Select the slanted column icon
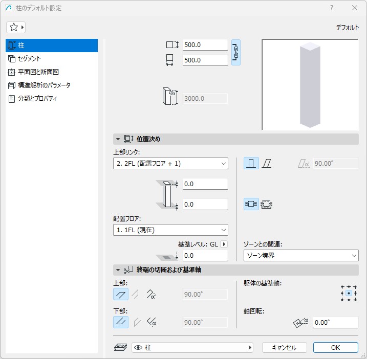The image size is (367, 359). pyautogui.click(x=267, y=164)
